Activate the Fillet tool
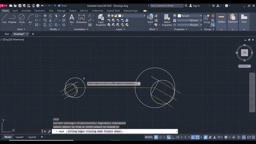 pyautogui.click(x=56, y=20)
